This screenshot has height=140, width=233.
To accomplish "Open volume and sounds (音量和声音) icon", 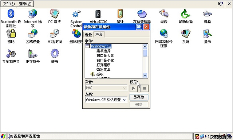I will pos(11,54).
